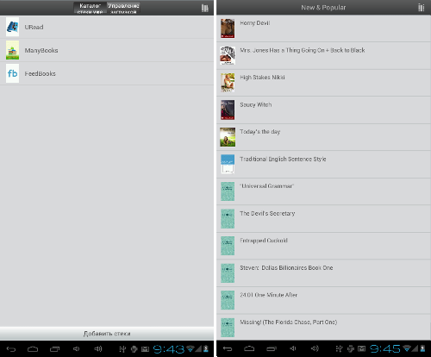Screen dimensions: 431x357
Task: Tap volume down icon on left screen
Action: pyautogui.click(x=76, y=348)
